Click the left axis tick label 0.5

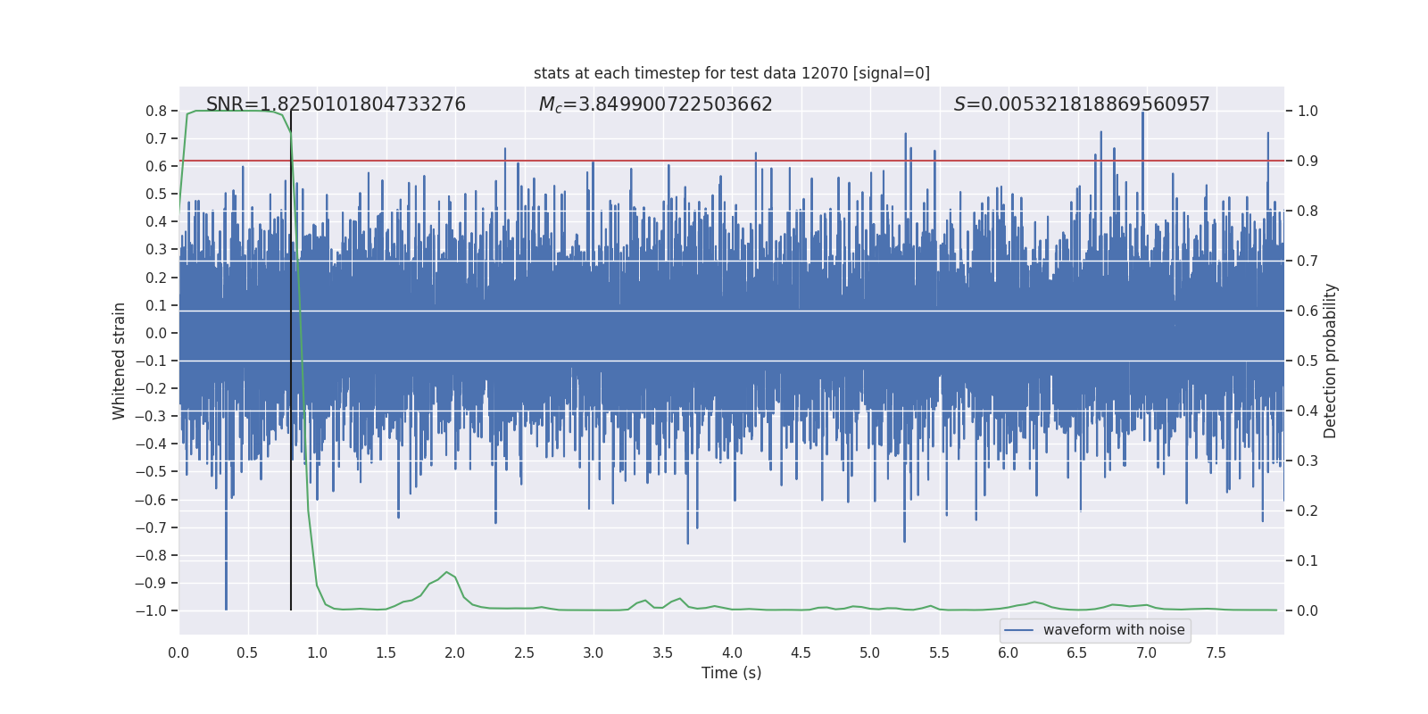[156, 194]
